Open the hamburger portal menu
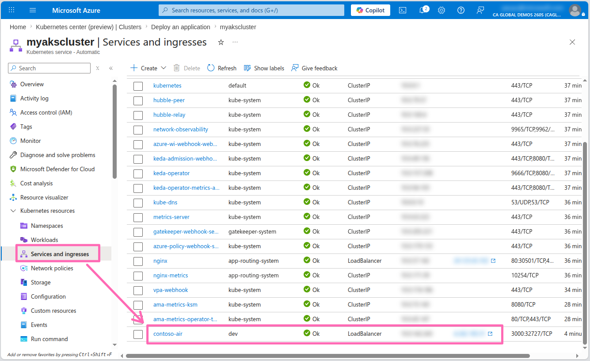Image resolution: width=590 pixels, height=361 pixels. click(33, 10)
